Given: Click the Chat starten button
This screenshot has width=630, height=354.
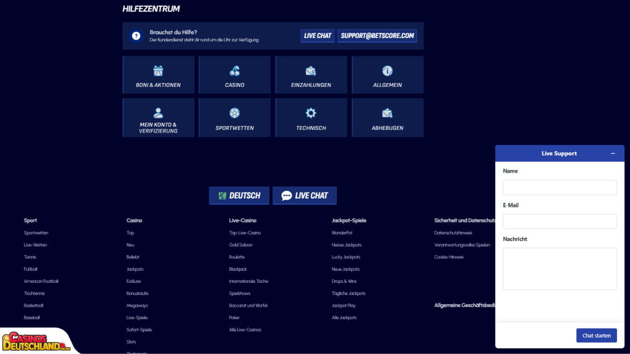Looking at the screenshot, I should click(x=597, y=335).
